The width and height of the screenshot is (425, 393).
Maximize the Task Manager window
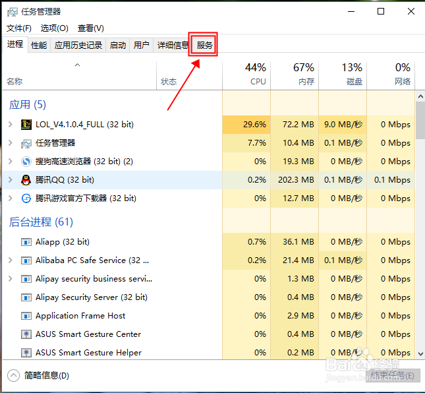[381, 11]
